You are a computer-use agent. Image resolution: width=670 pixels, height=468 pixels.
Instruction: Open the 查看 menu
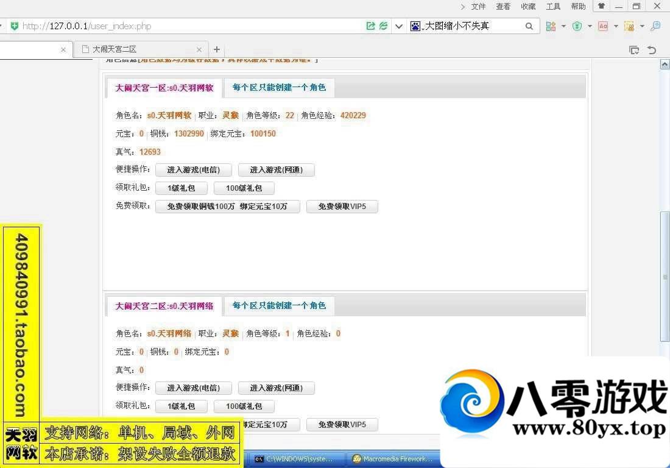[503, 7]
